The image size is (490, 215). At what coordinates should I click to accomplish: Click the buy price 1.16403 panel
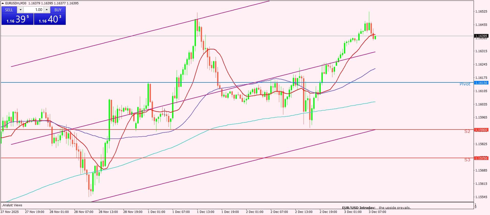50,19
